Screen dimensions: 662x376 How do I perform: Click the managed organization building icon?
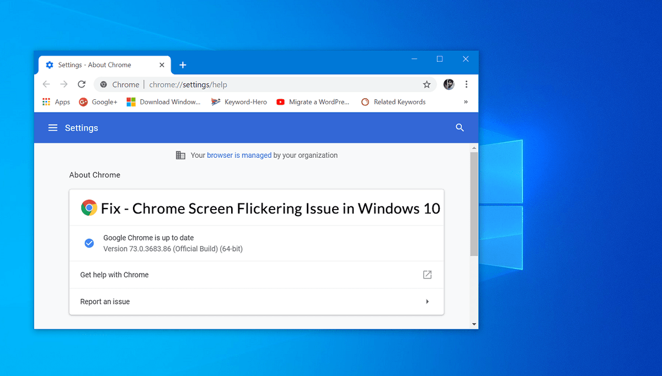[x=180, y=155]
